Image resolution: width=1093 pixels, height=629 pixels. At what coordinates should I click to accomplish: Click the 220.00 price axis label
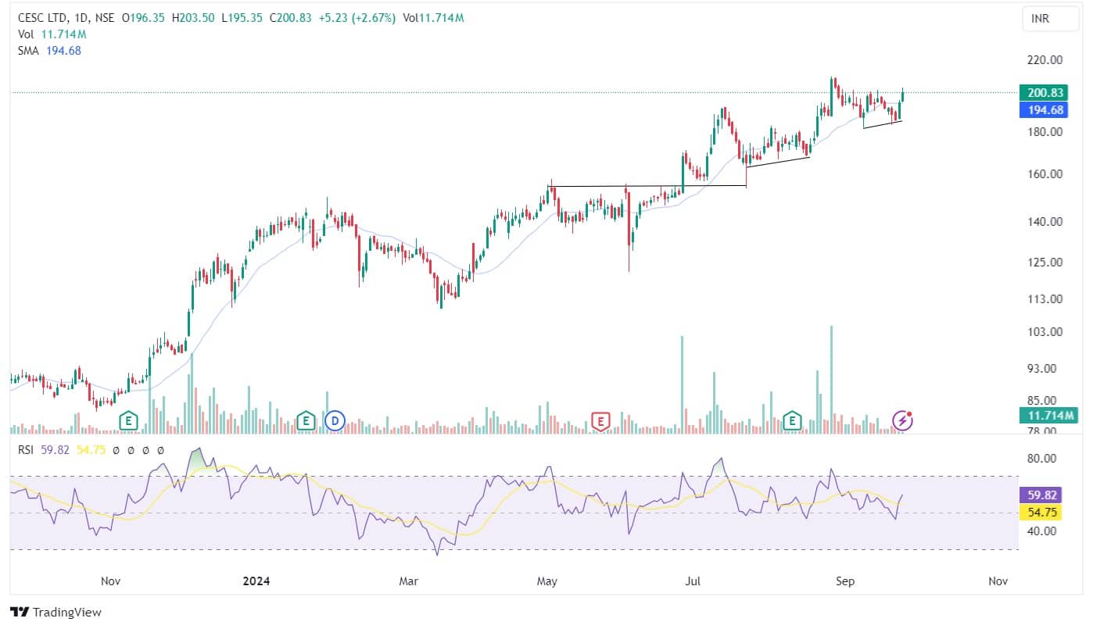[x=1045, y=59]
